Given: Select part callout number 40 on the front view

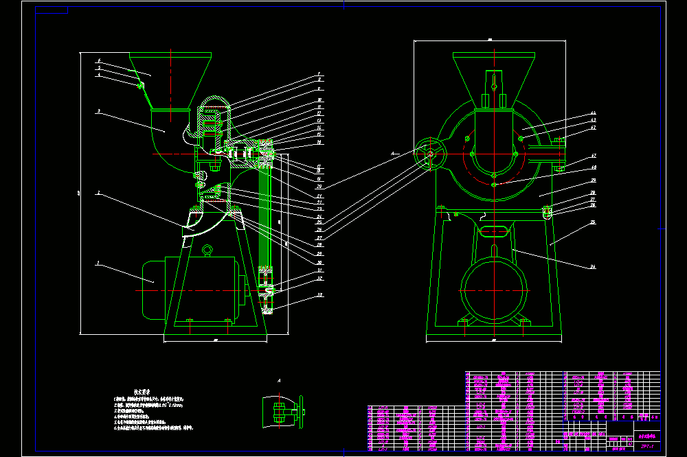Looking at the screenshot, I should point(594,167).
